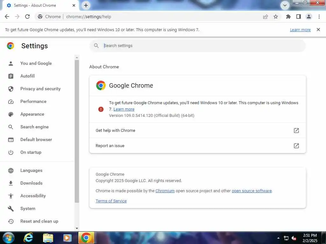Click Learn more link in About card
This screenshot has height=244, width=326.
[x=124, y=109]
